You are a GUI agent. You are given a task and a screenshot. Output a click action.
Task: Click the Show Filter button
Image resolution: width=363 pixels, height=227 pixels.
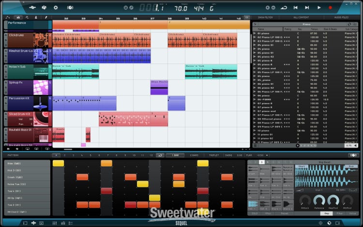pos(264,17)
